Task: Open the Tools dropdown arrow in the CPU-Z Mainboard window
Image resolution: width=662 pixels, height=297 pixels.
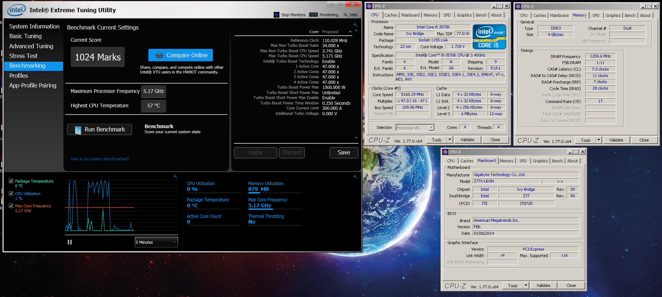Action: [526, 285]
